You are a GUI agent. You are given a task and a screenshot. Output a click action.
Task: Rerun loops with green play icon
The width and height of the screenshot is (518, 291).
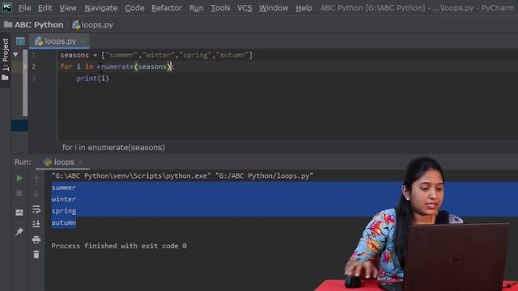coord(19,178)
